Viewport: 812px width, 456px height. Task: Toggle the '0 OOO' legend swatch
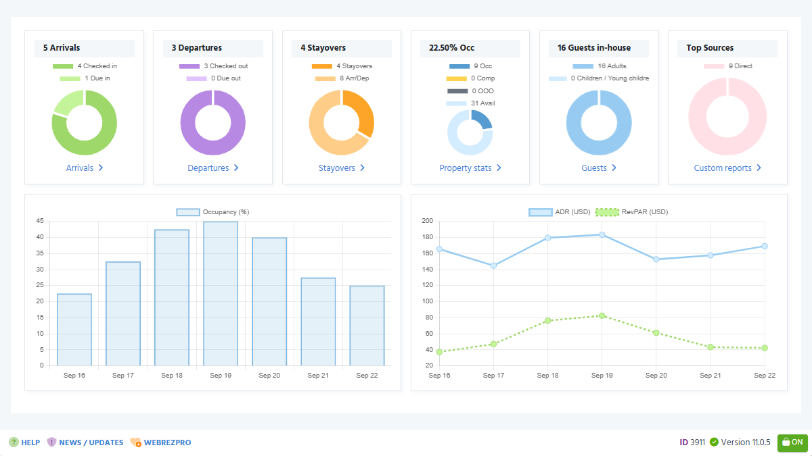[x=457, y=91]
